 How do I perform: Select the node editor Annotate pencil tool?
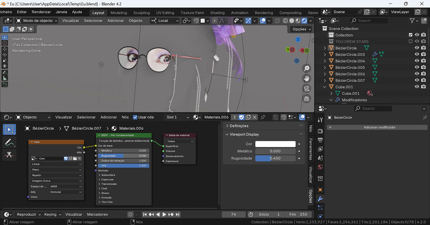(x=9, y=142)
